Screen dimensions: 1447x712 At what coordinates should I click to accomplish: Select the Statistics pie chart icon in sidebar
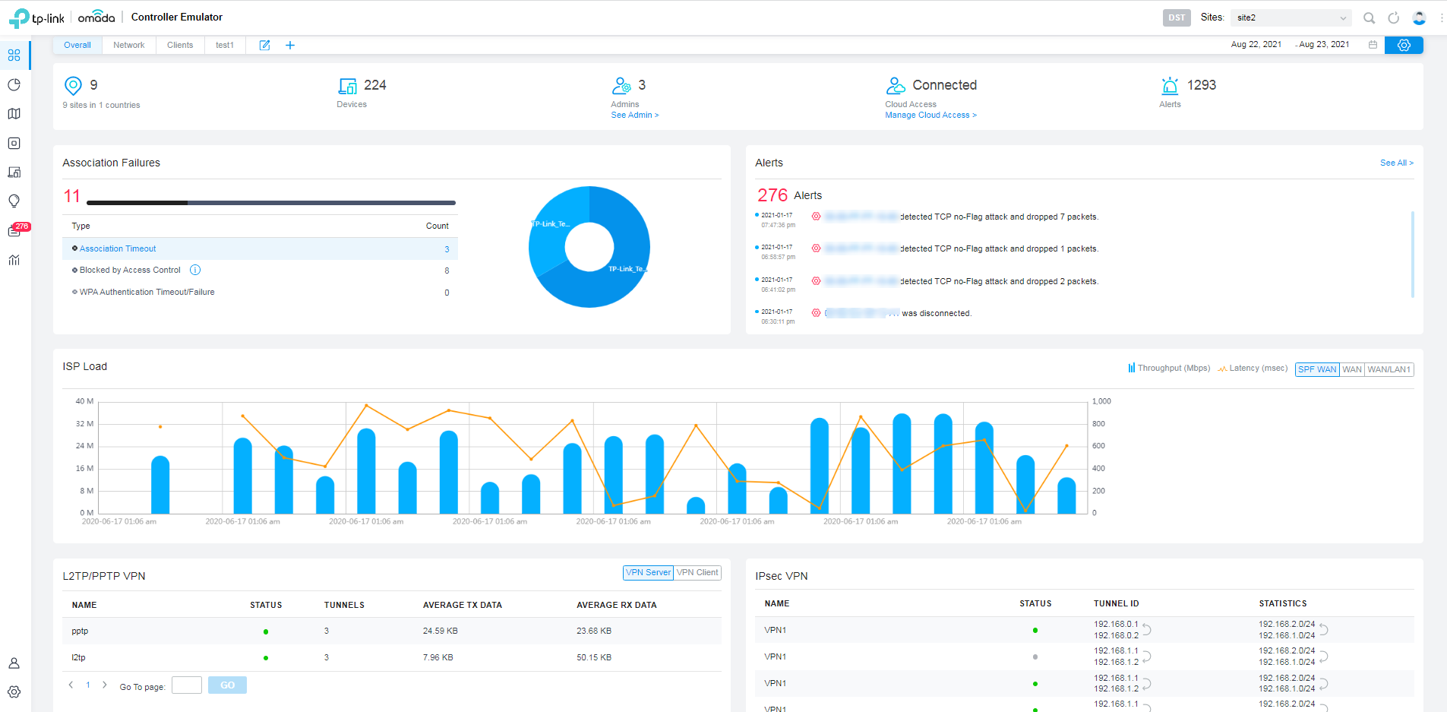[14, 84]
